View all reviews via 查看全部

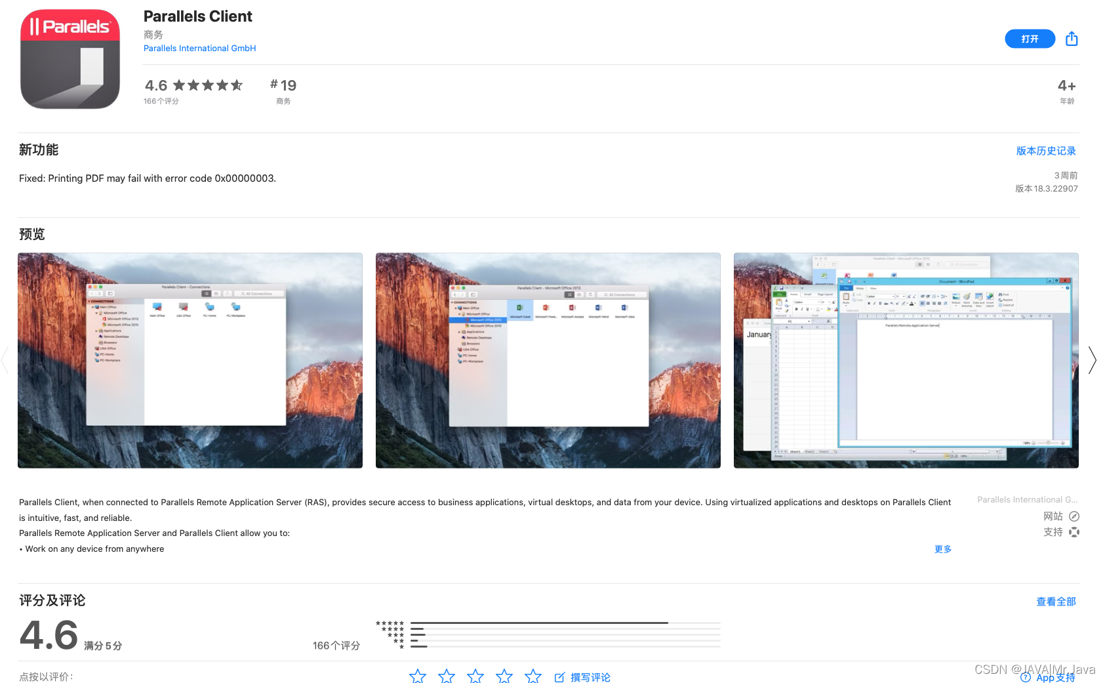click(1056, 601)
